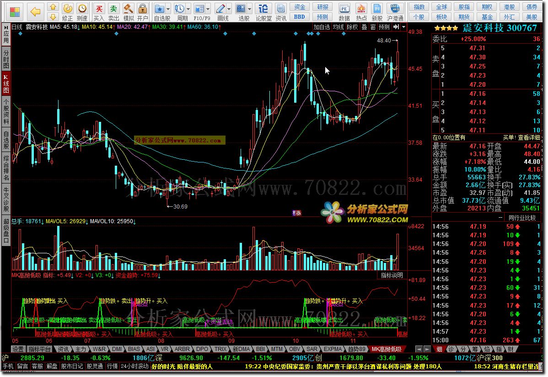Switch to K线图 sidebar tab
Screen dimensions: 548x377
click(6, 83)
